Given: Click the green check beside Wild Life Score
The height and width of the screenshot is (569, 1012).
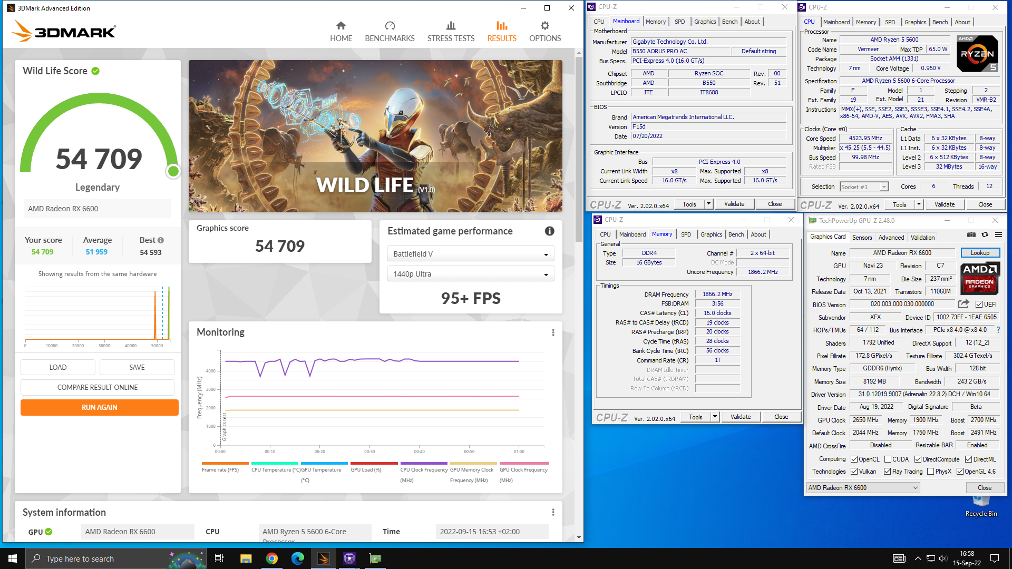Looking at the screenshot, I should (x=95, y=71).
